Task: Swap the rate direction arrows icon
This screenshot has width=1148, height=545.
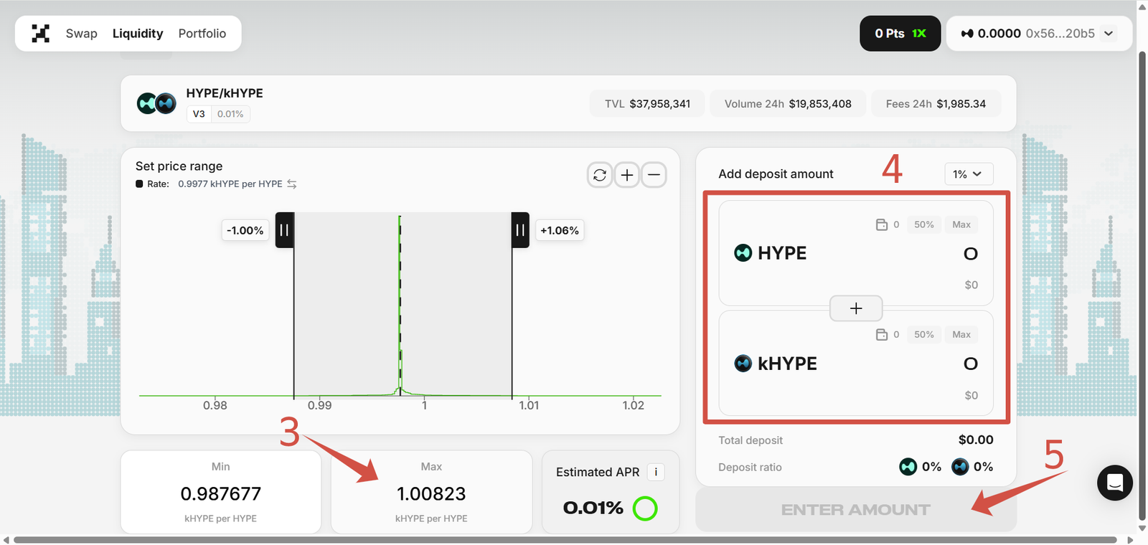Action: (292, 184)
